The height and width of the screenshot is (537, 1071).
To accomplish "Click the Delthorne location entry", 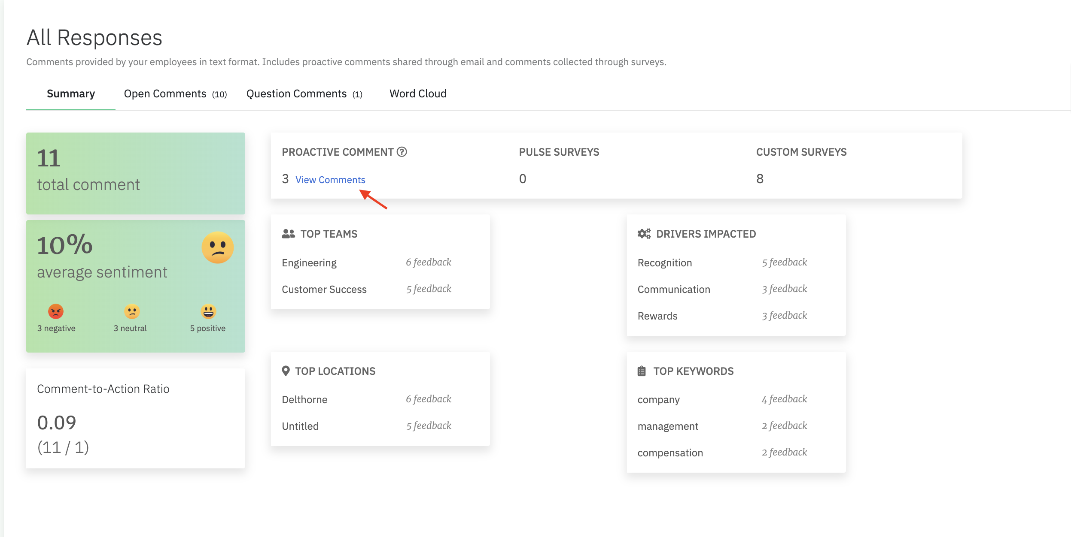I will (304, 400).
